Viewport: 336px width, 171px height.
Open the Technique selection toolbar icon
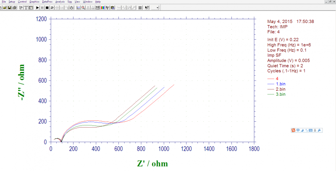click(21, 8)
